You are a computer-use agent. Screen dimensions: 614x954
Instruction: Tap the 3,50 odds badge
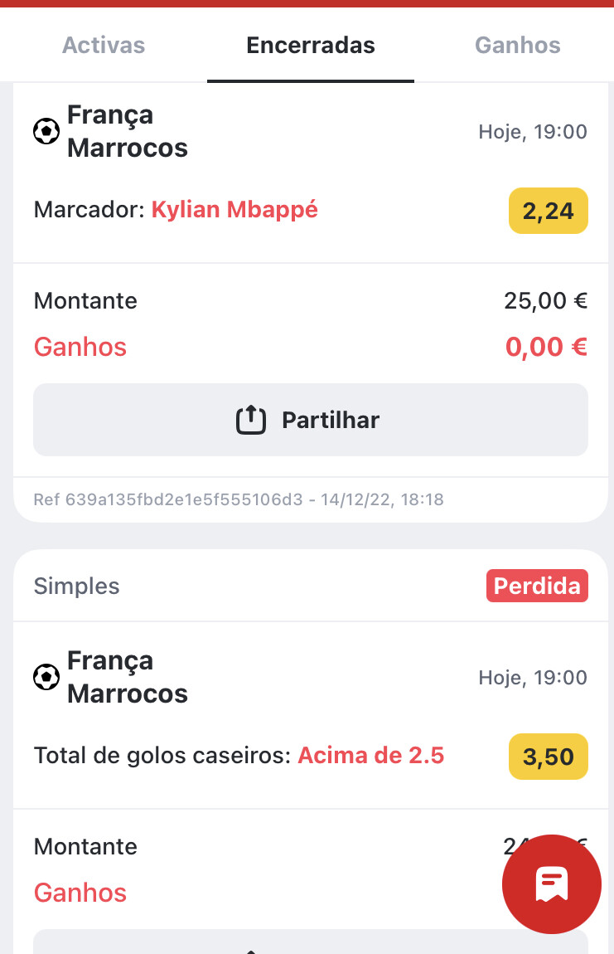(549, 757)
